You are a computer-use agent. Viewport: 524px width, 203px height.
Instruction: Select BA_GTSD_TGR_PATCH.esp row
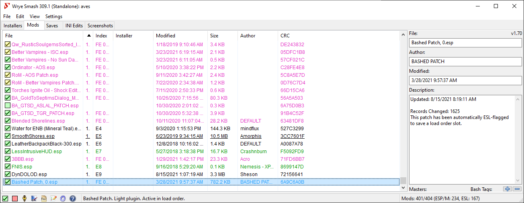click(x=202, y=113)
